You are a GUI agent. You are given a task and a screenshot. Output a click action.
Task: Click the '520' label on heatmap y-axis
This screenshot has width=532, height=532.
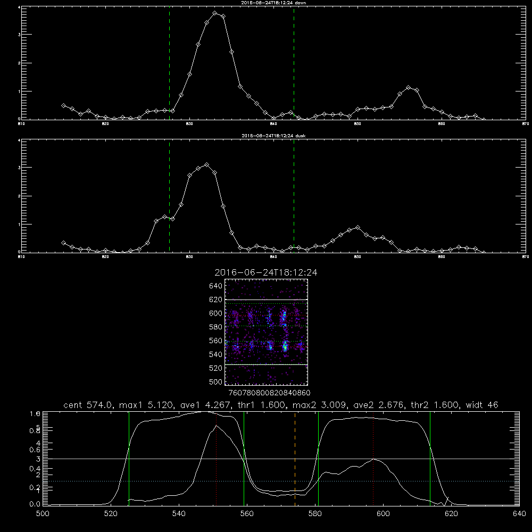[x=216, y=368]
